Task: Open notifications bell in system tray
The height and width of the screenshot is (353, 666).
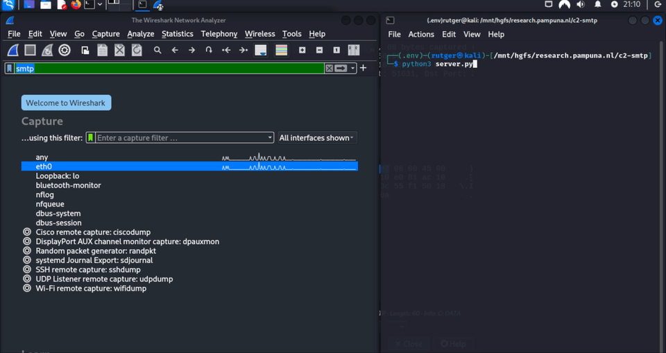Action: click(x=597, y=5)
